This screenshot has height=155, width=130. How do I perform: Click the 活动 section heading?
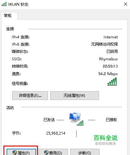point(10,108)
